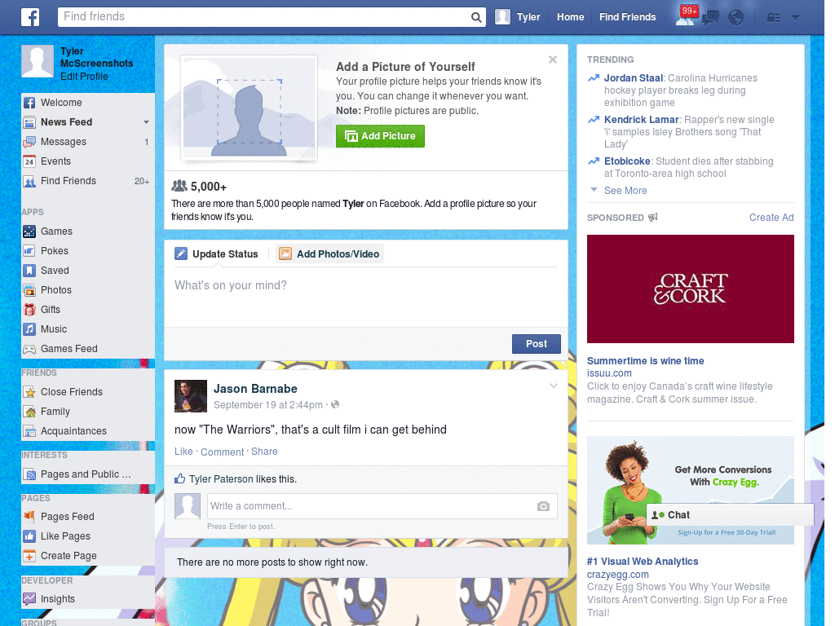The height and width of the screenshot is (626, 835).
Task: Open Find Friends in top navigation
Action: [627, 17]
